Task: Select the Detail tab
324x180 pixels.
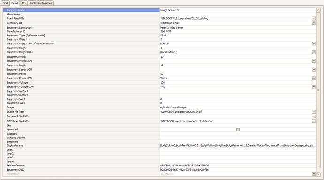Action: pos(15,3)
